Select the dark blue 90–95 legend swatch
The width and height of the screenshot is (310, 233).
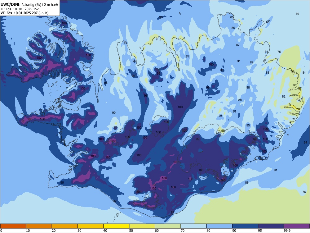pos(245,226)
